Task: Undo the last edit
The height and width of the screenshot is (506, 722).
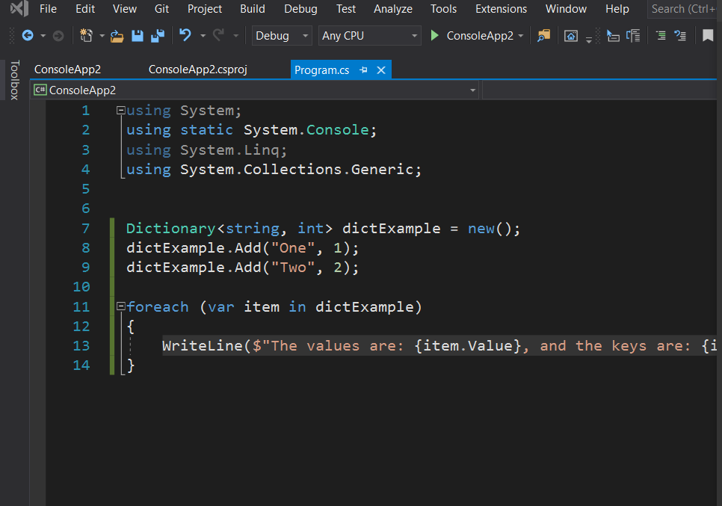Action: [x=185, y=35]
